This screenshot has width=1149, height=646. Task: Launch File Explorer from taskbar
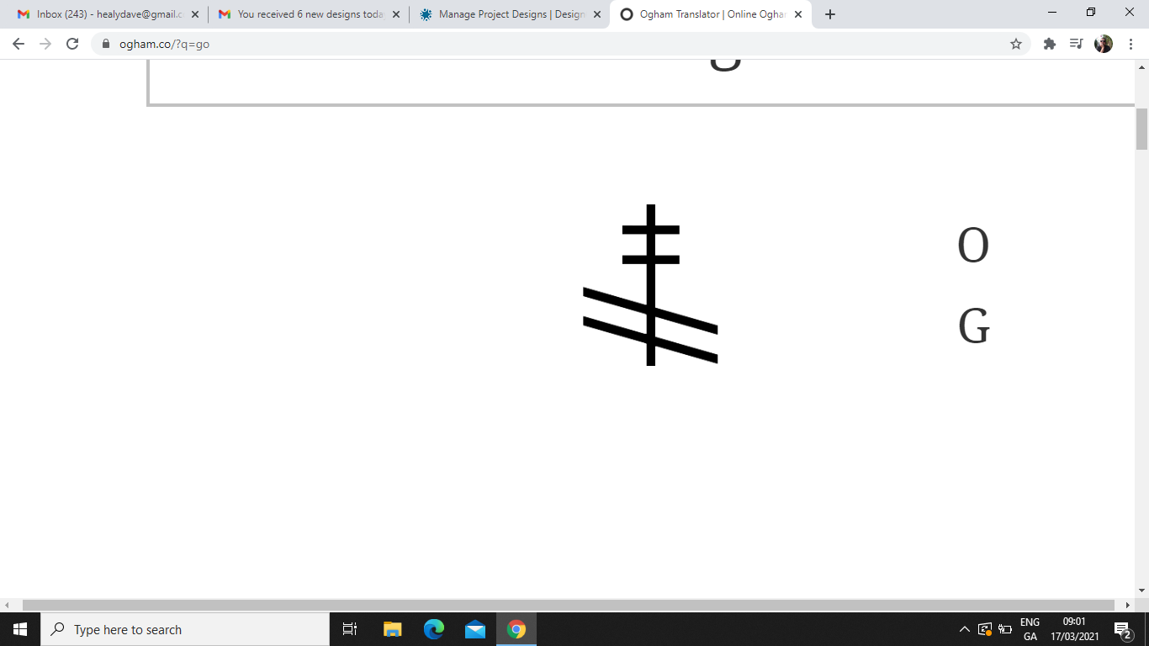393,629
